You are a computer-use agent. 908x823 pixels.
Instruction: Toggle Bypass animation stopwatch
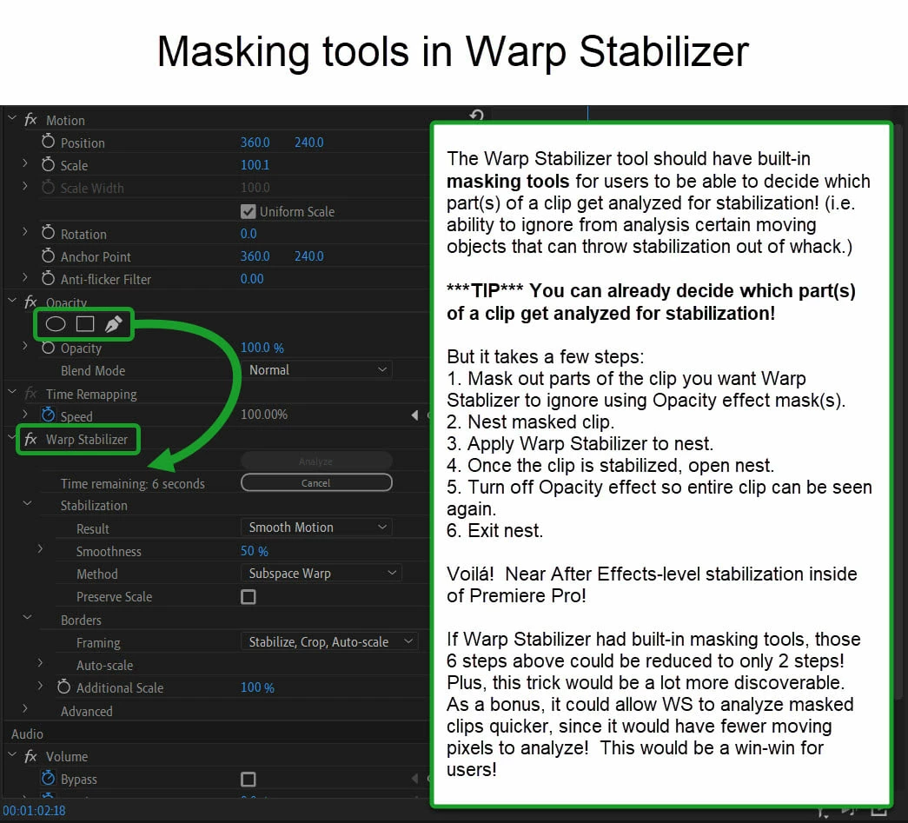(x=48, y=779)
